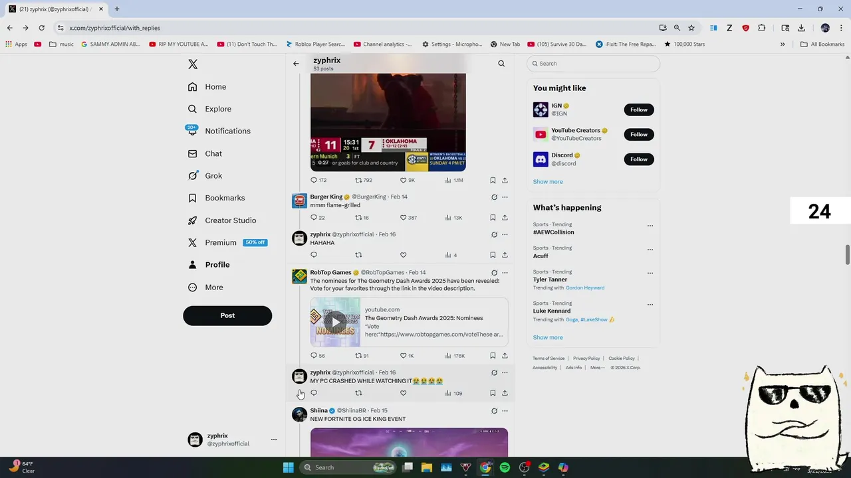Viewport: 851px width, 478px height.
Task: Bookmark the HAHAHA reply
Action: (493, 255)
